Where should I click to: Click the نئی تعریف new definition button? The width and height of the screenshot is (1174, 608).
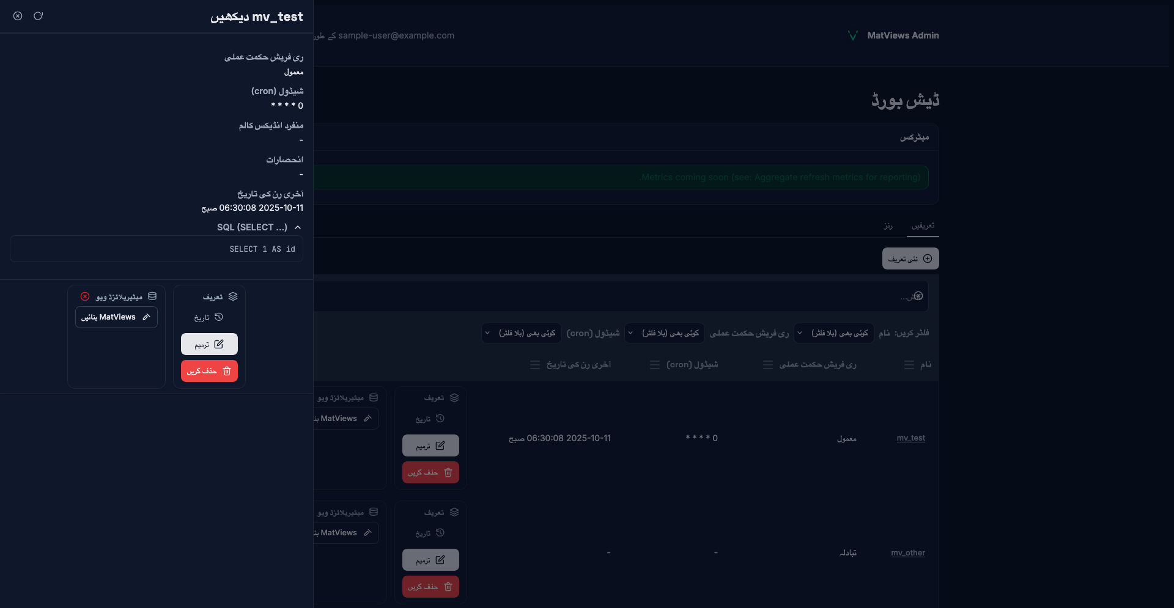(x=910, y=258)
